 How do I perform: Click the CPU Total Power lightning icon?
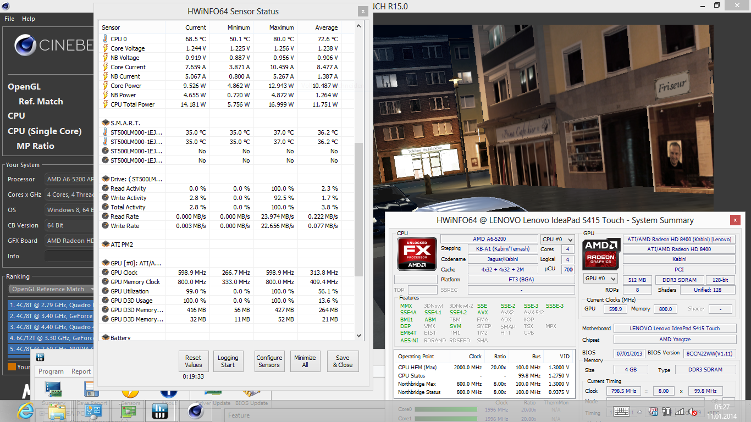pyautogui.click(x=106, y=104)
